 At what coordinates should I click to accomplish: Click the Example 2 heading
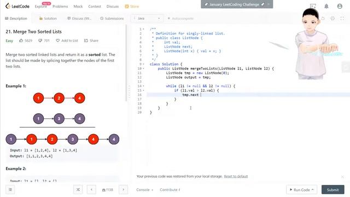(x=16, y=169)
